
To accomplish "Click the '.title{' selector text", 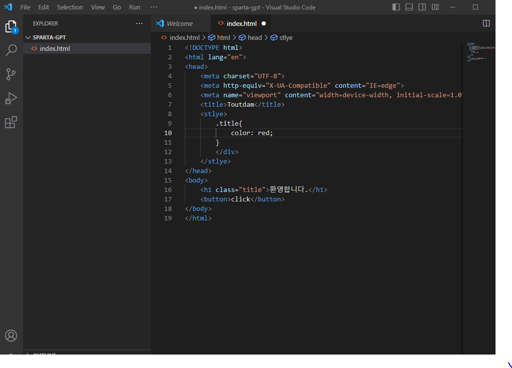I will (x=229, y=124).
